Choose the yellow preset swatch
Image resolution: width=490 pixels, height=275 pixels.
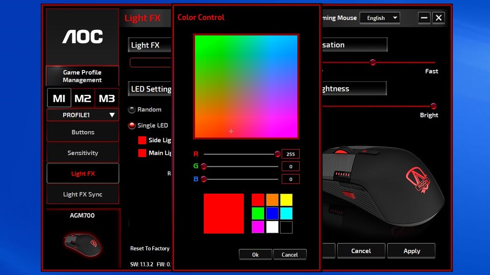(x=286, y=200)
